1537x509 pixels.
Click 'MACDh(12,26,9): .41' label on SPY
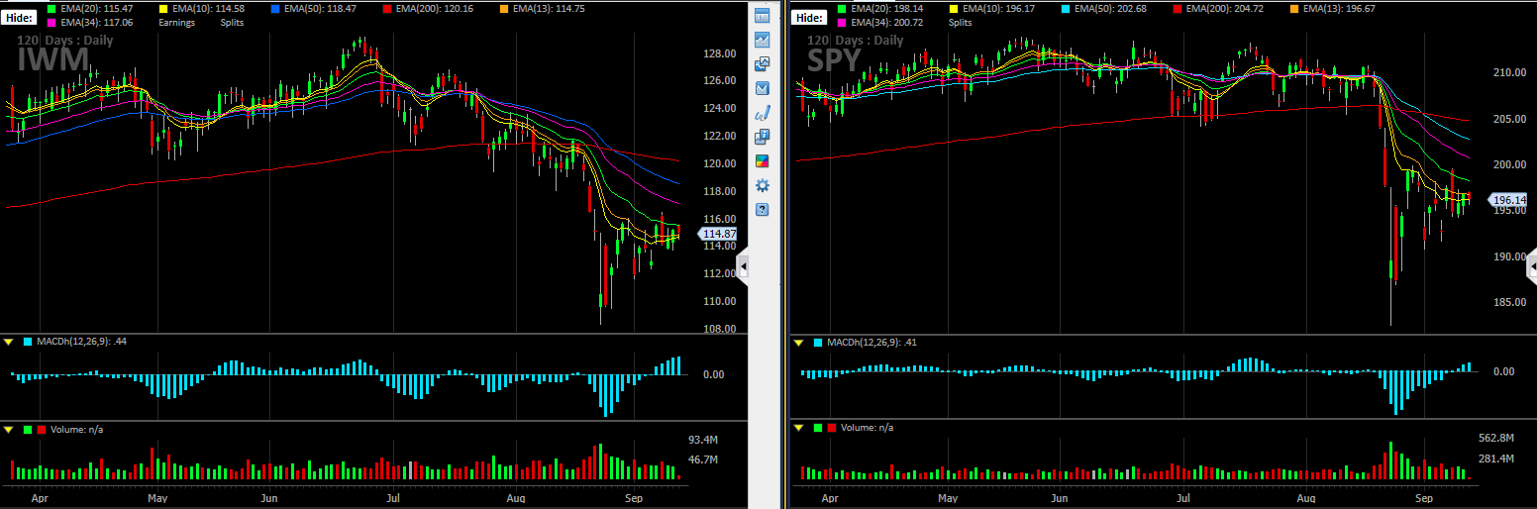coord(871,342)
